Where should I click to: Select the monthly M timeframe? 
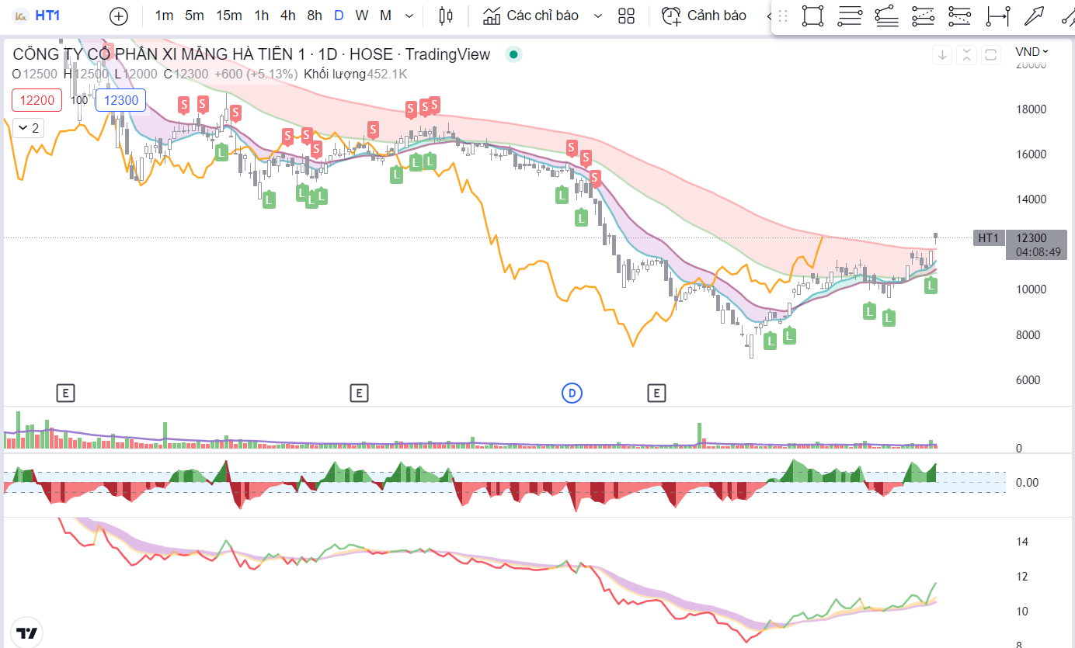385,16
